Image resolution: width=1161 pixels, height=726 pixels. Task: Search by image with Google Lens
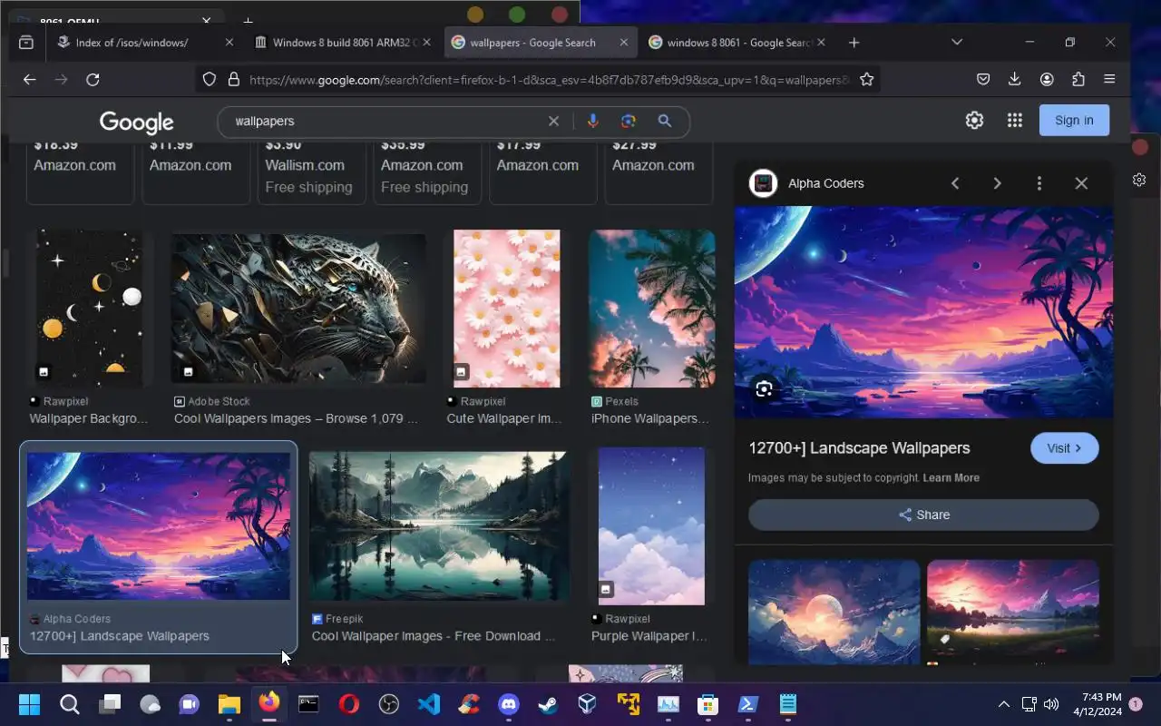[x=628, y=121]
